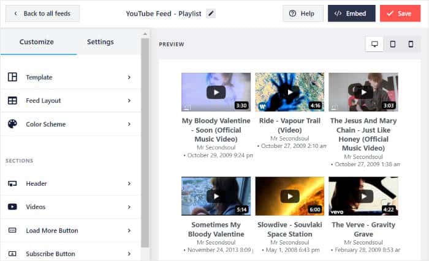Click the sidebar vertical scrollbar

click(x=145, y=142)
